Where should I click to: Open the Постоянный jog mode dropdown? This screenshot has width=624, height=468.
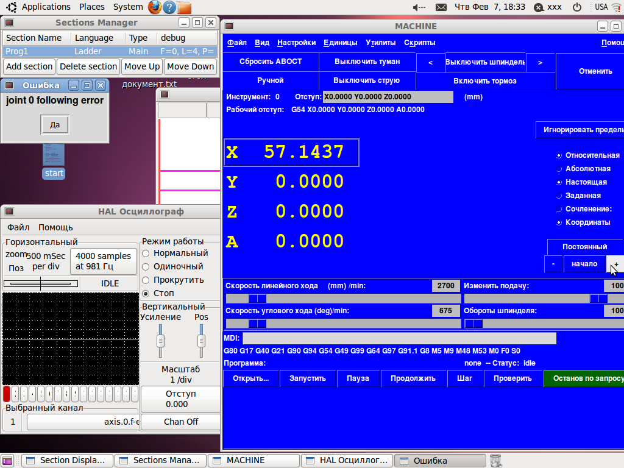pos(584,247)
